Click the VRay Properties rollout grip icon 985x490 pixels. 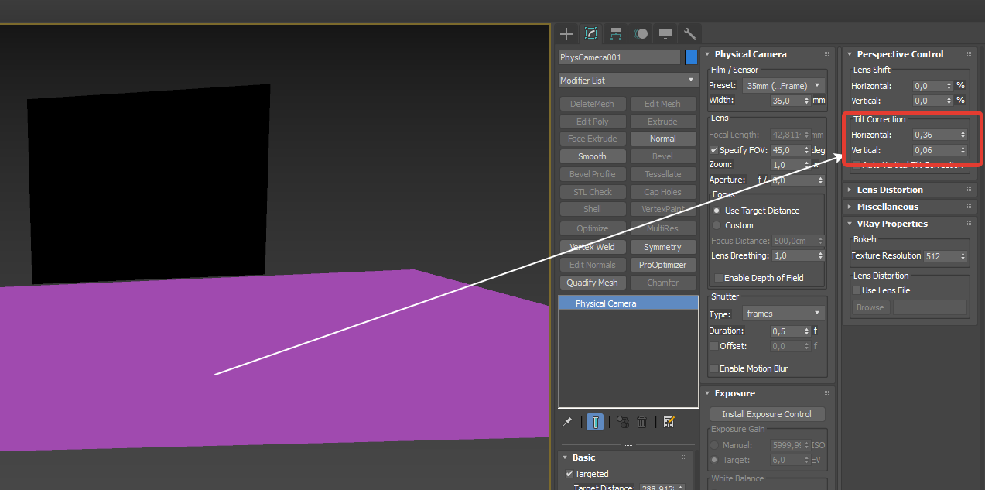click(970, 224)
